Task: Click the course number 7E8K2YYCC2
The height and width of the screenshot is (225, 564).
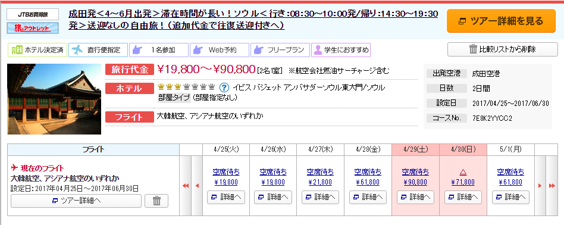Action: pyautogui.click(x=492, y=118)
